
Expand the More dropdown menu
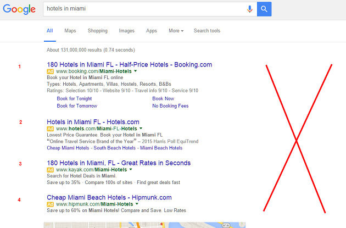coord(176,31)
